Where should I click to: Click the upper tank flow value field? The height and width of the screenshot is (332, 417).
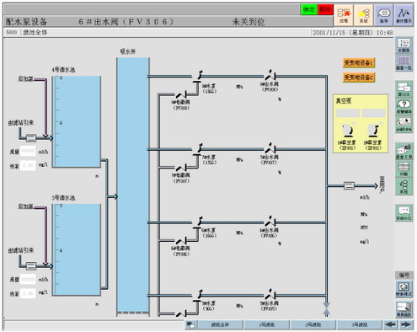tap(28, 151)
